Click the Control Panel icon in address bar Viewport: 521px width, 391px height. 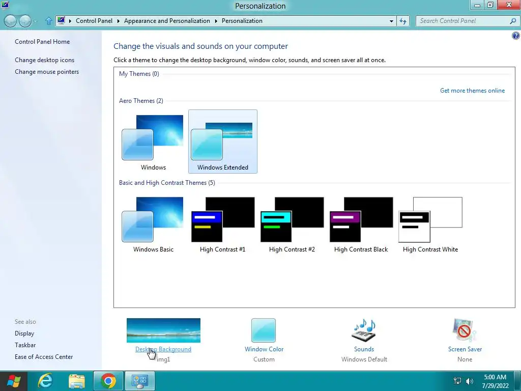61,20
